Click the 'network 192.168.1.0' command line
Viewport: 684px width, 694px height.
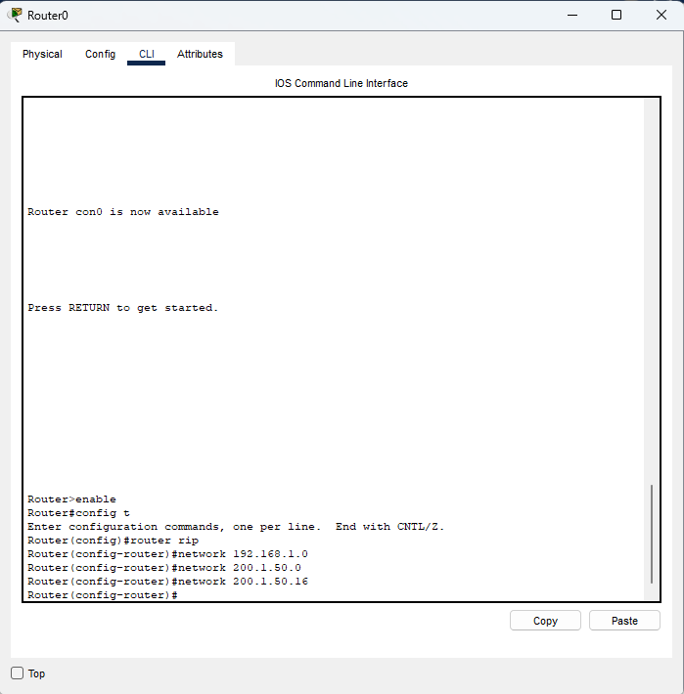coord(167,554)
